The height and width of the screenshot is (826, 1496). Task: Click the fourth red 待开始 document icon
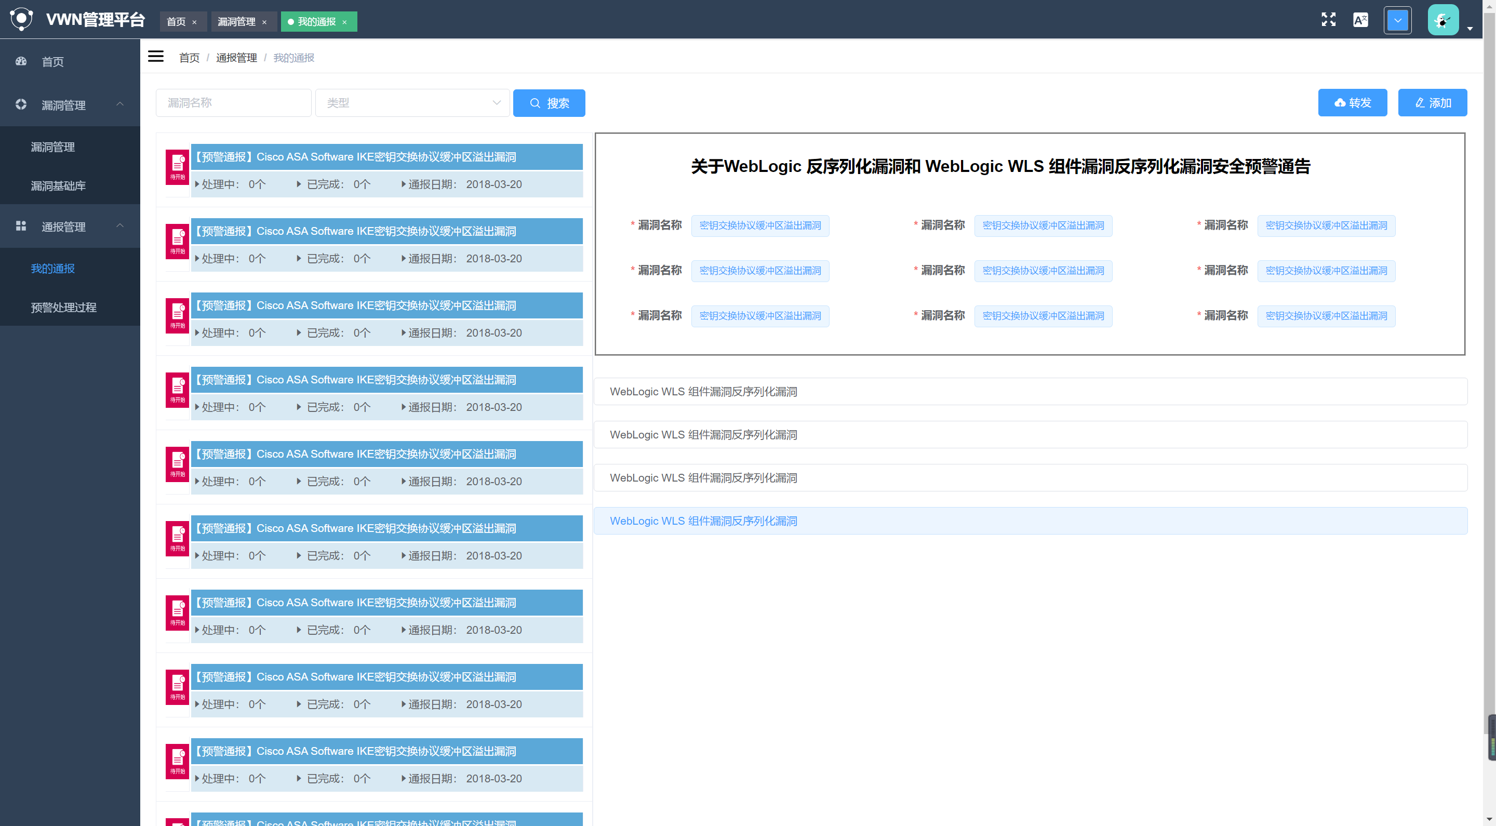[x=178, y=390]
